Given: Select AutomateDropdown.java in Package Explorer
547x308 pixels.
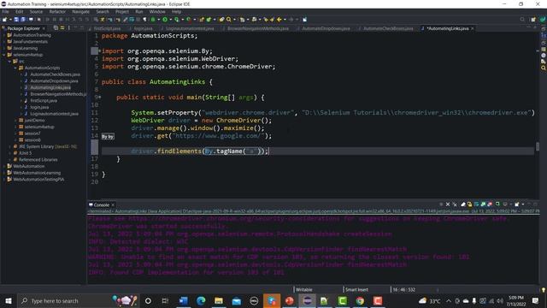Looking at the screenshot, I should click(x=54, y=81).
